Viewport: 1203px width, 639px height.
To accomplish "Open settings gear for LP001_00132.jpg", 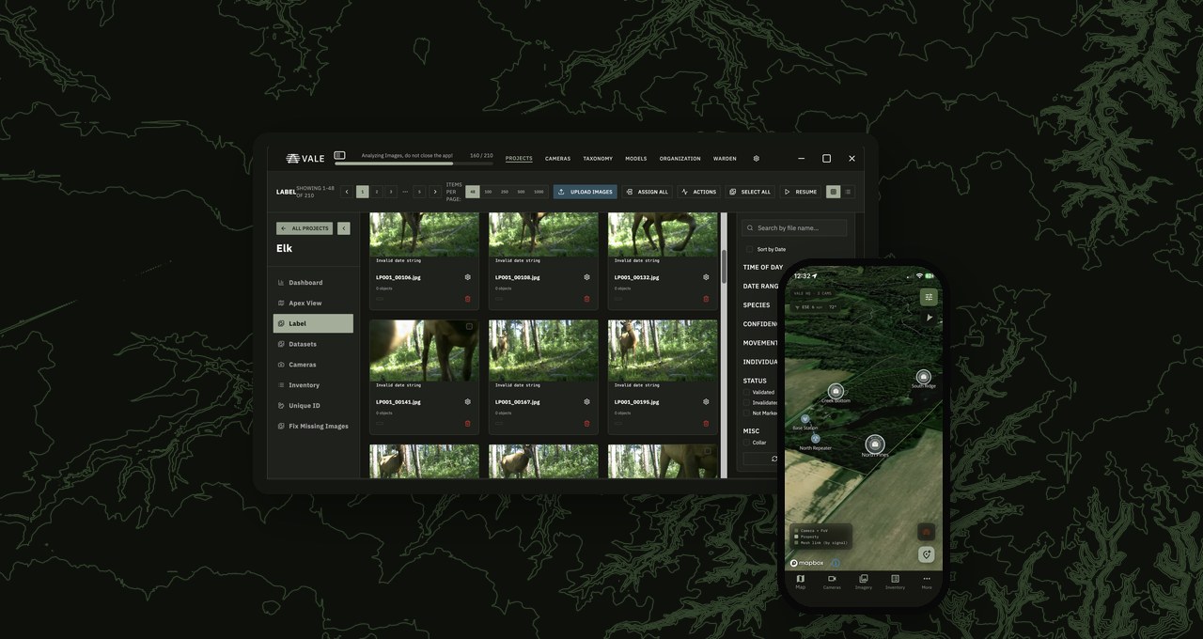I will 707,277.
